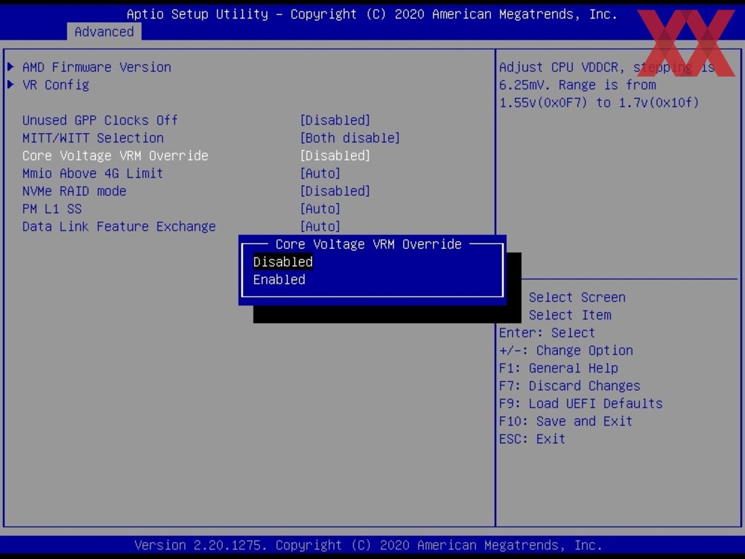Change the MITT/WITT Selection value

tap(349, 138)
